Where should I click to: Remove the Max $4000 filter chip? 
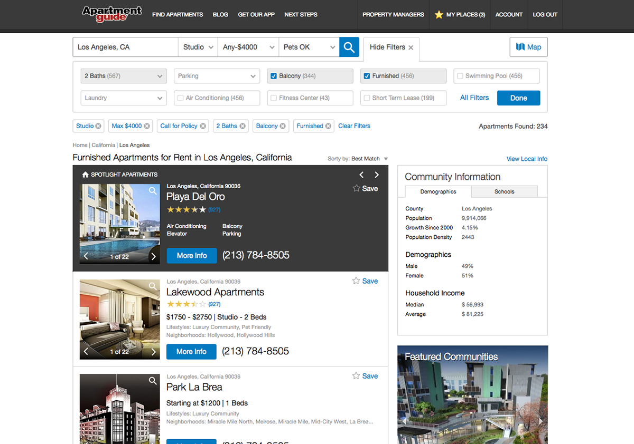pos(147,126)
